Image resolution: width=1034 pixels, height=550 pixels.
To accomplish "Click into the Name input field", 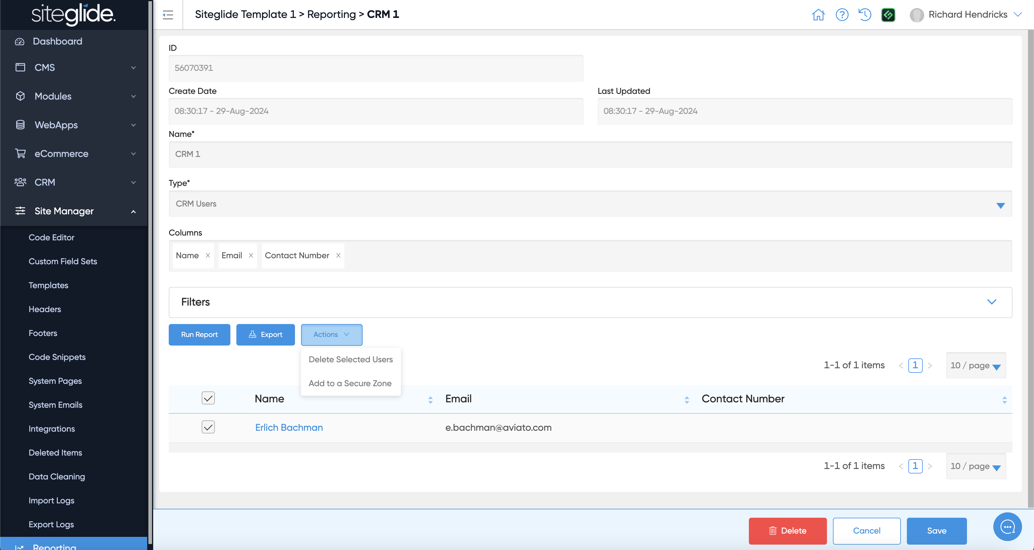I will point(590,155).
